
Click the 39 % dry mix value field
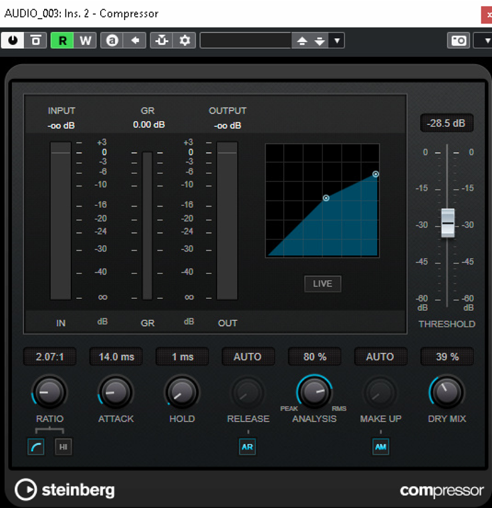click(447, 357)
